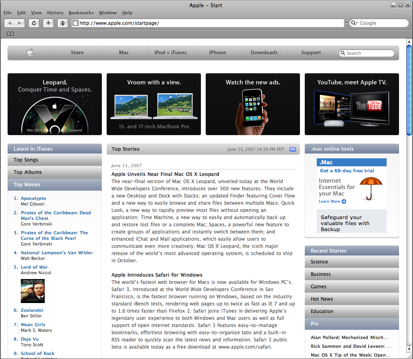Viewport: 413px width, 359px height.
Task: Open the Apocalypto movie link
Action: [34, 198]
